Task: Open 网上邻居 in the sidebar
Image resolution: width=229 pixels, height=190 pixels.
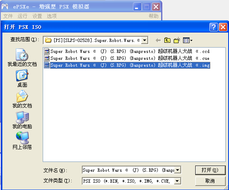Action: tap(22, 141)
